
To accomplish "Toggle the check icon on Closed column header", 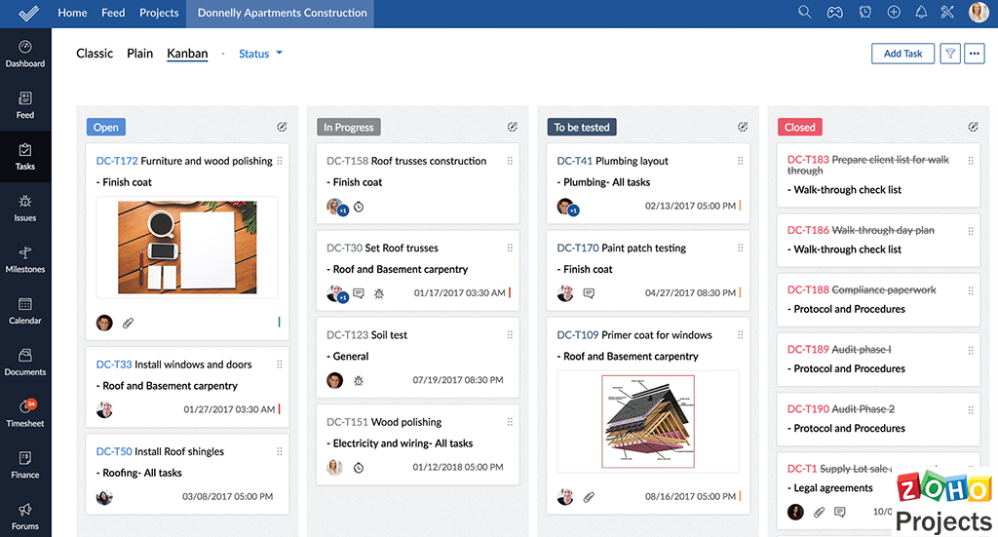I will (x=973, y=127).
